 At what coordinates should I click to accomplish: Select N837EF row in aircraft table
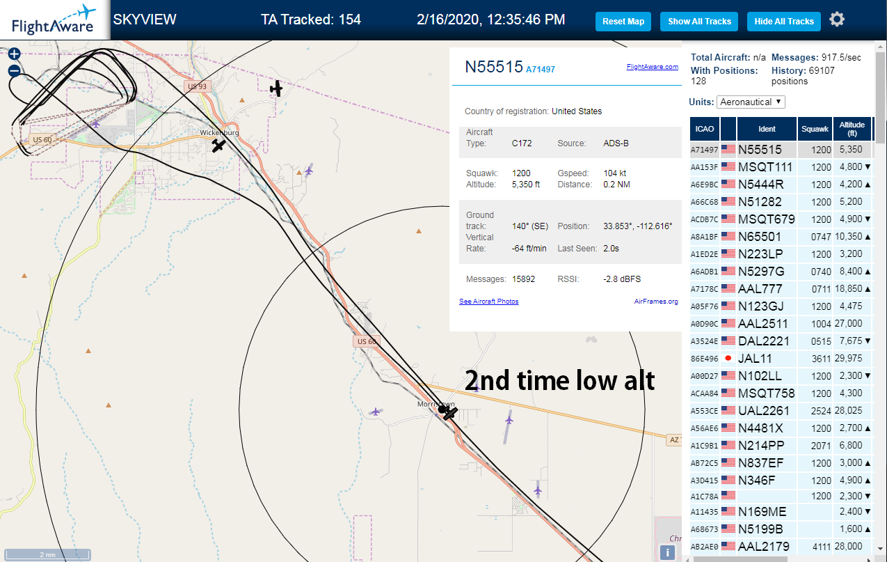(781, 462)
